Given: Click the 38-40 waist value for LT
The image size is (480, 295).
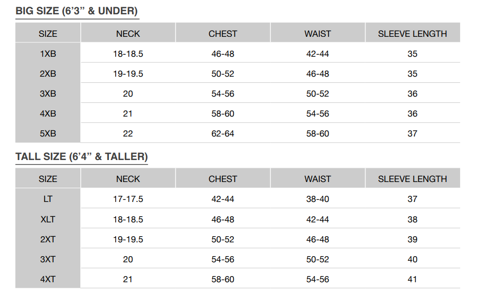Looking at the screenshot, I should tap(318, 199).
